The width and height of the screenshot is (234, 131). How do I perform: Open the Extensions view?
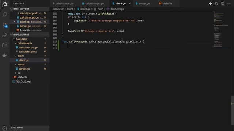point(5,45)
